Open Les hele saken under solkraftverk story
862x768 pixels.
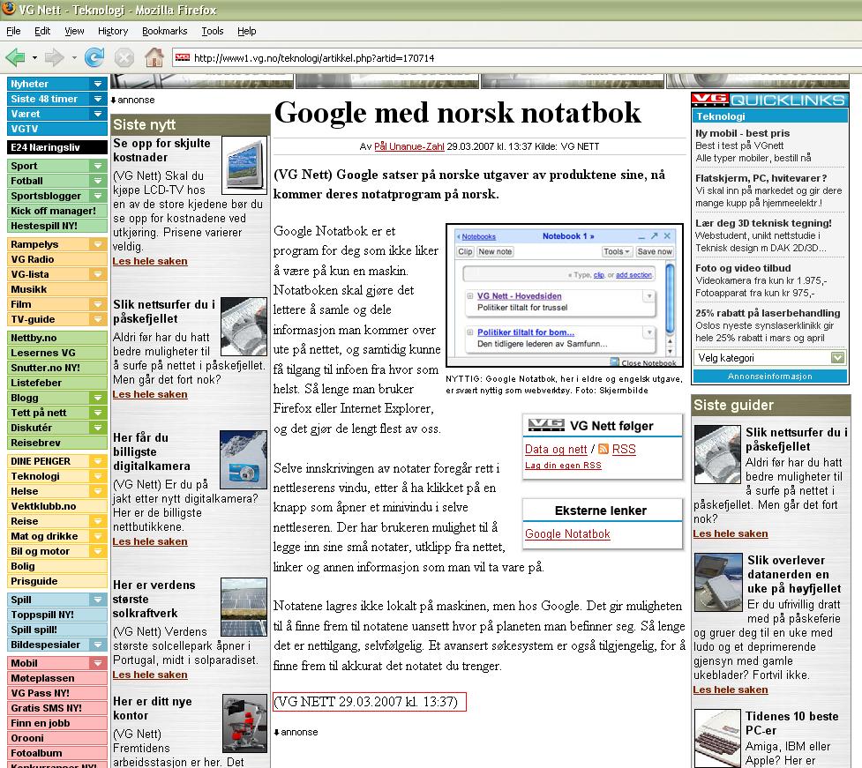[149, 675]
